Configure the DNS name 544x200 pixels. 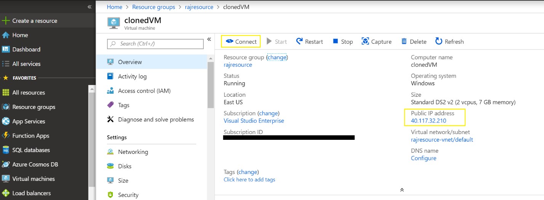423,158
